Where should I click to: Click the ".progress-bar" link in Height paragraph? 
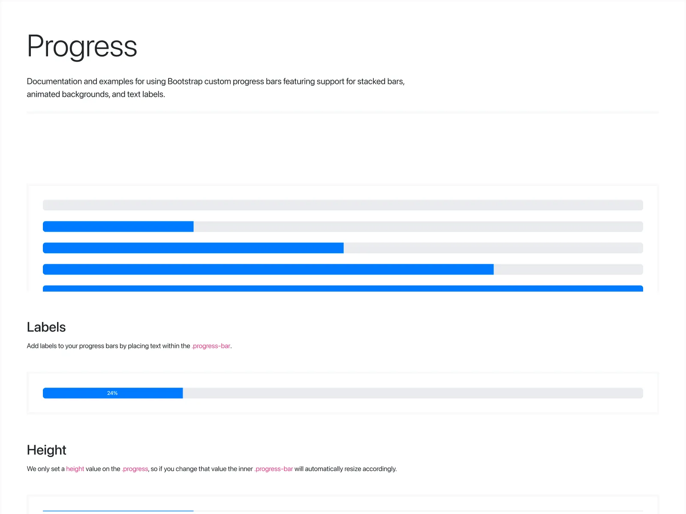[x=273, y=469]
